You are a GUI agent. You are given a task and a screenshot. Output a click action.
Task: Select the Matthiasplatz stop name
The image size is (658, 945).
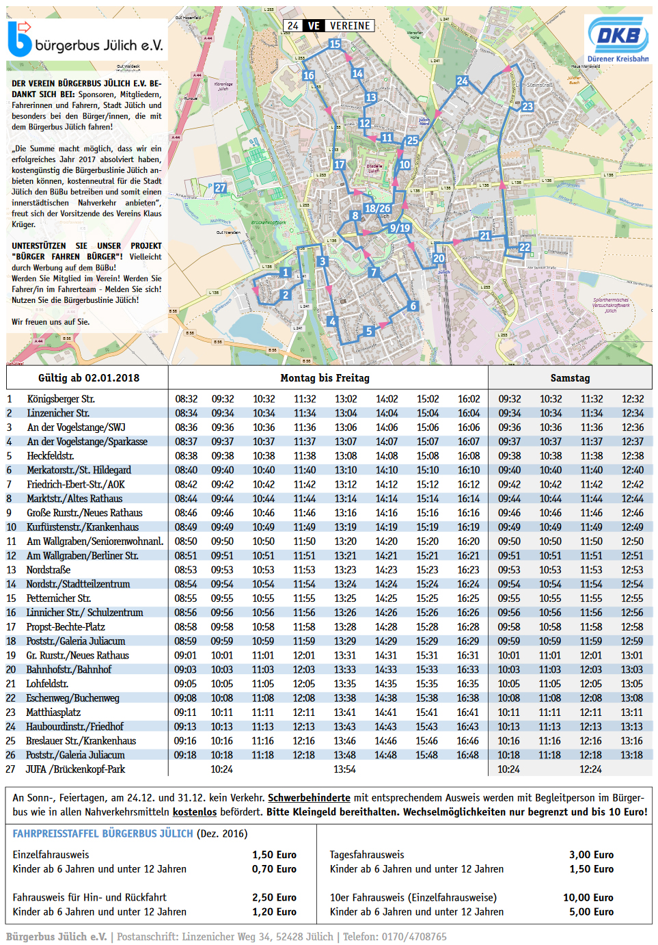pyautogui.click(x=53, y=713)
